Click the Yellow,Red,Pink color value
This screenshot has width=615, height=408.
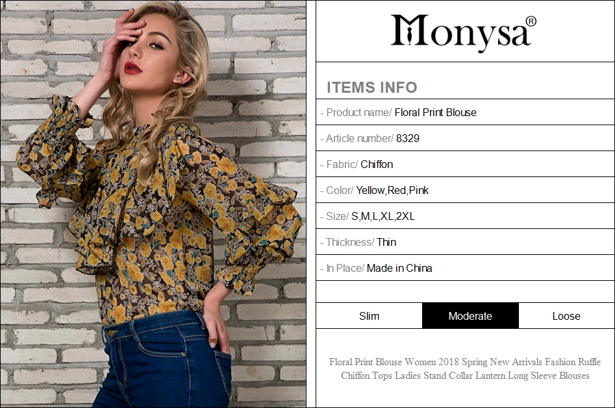[x=392, y=191]
